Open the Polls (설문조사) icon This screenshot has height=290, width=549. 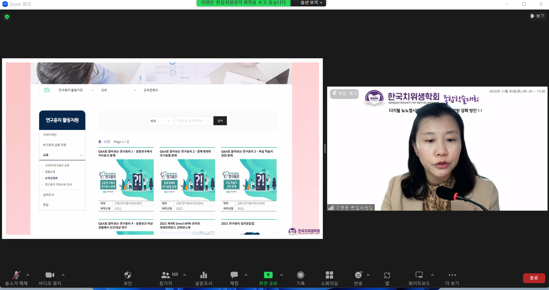click(x=204, y=275)
